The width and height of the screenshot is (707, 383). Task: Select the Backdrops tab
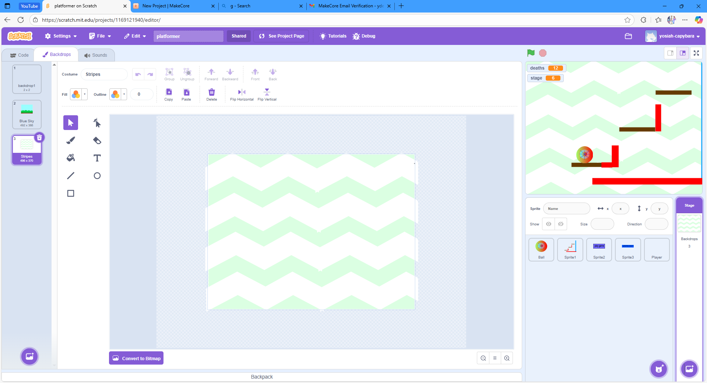[56, 55]
